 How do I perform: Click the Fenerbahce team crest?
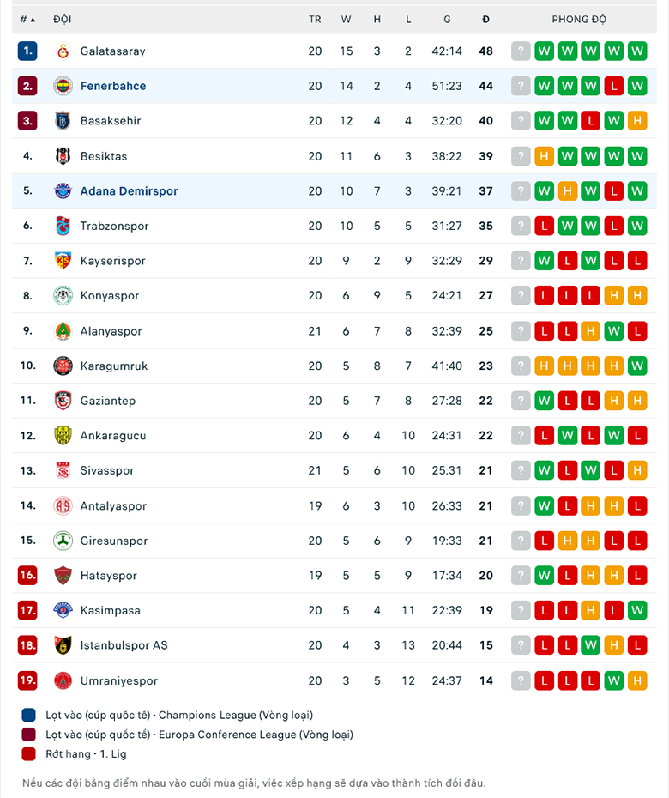(x=63, y=86)
